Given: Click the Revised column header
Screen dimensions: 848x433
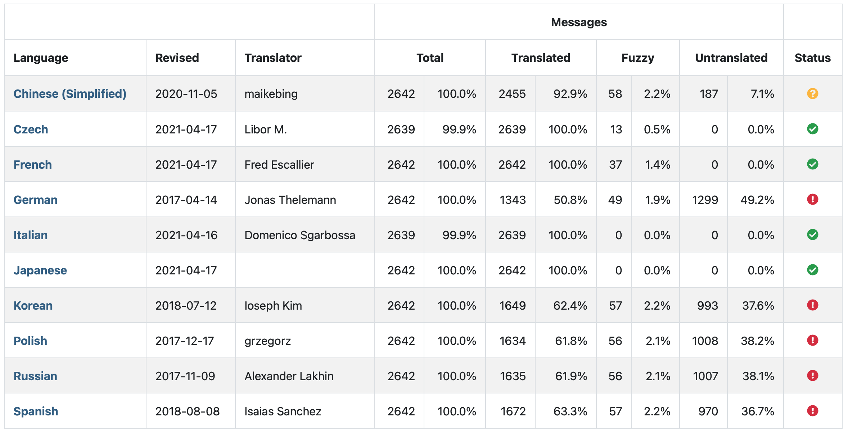Looking at the screenshot, I should tap(177, 58).
